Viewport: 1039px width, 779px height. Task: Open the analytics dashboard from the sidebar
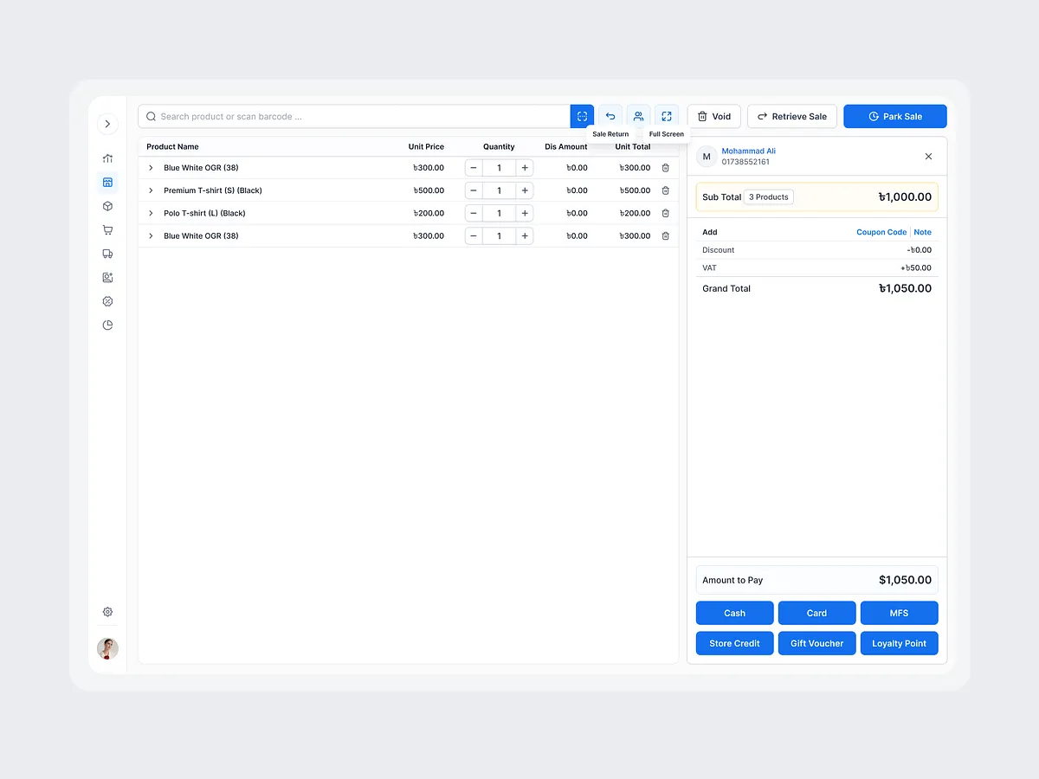tap(107, 158)
